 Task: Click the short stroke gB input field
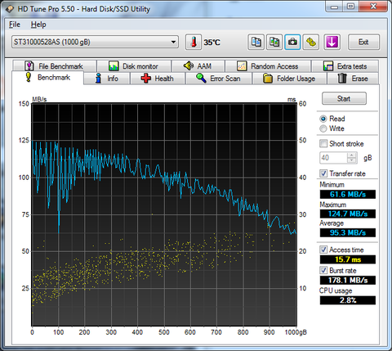click(x=334, y=158)
